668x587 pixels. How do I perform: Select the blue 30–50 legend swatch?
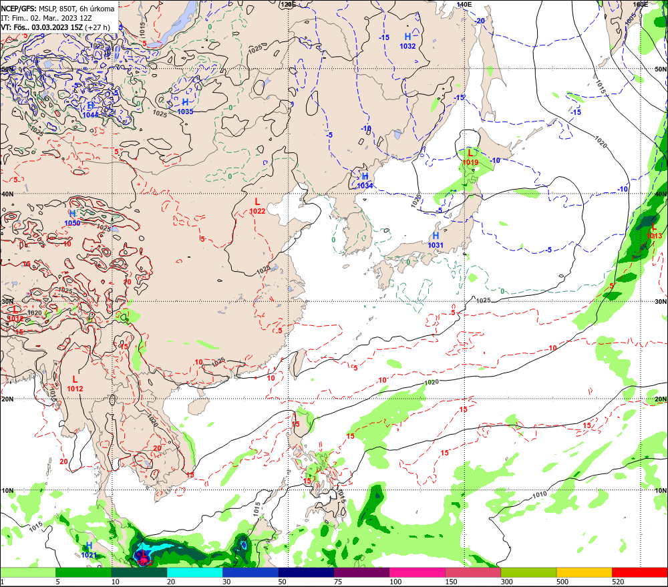point(250,572)
